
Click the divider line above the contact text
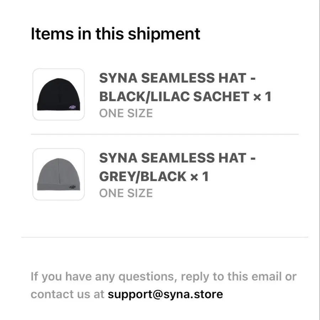[x=165, y=237]
